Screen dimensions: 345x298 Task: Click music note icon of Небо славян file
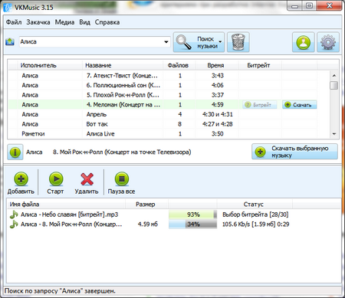tap(14, 214)
